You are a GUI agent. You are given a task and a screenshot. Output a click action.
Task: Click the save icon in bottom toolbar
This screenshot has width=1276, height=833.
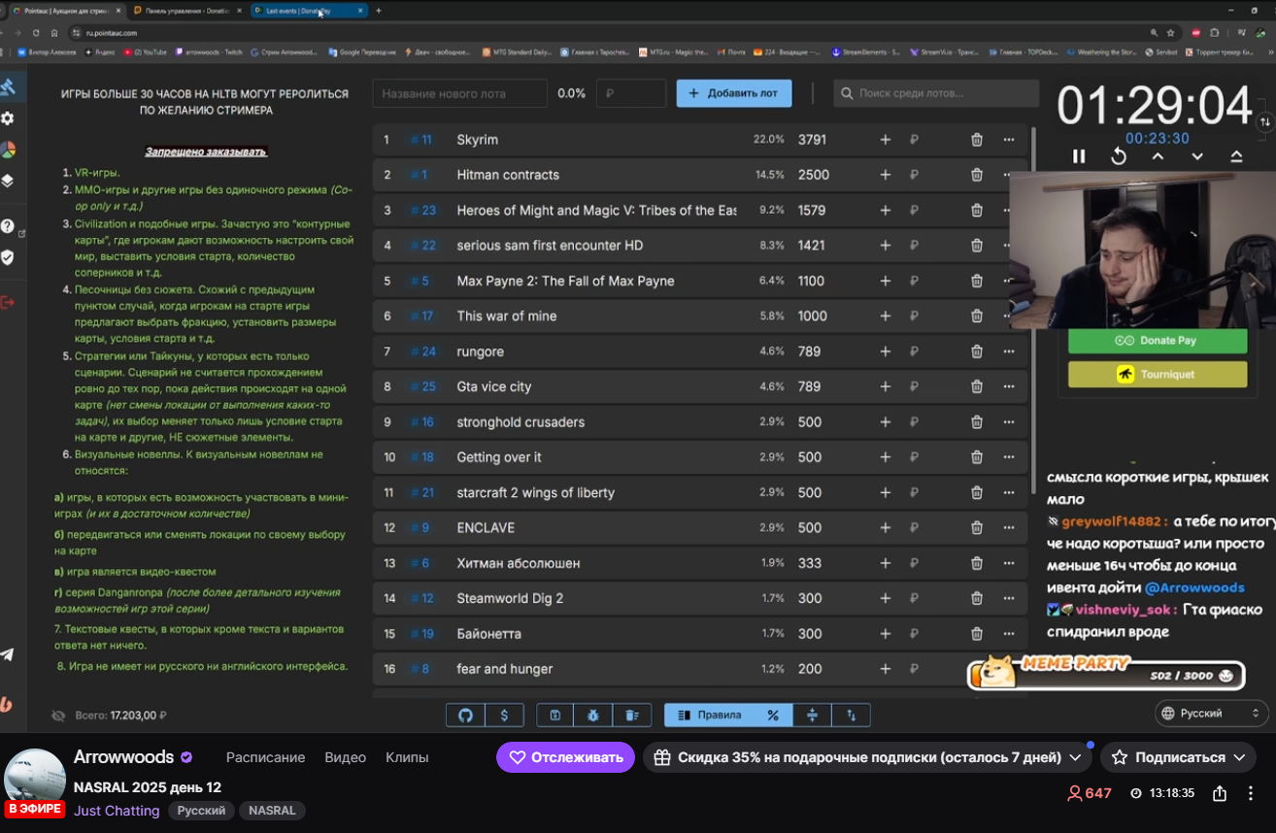pyautogui.click(x=555, y=716)
